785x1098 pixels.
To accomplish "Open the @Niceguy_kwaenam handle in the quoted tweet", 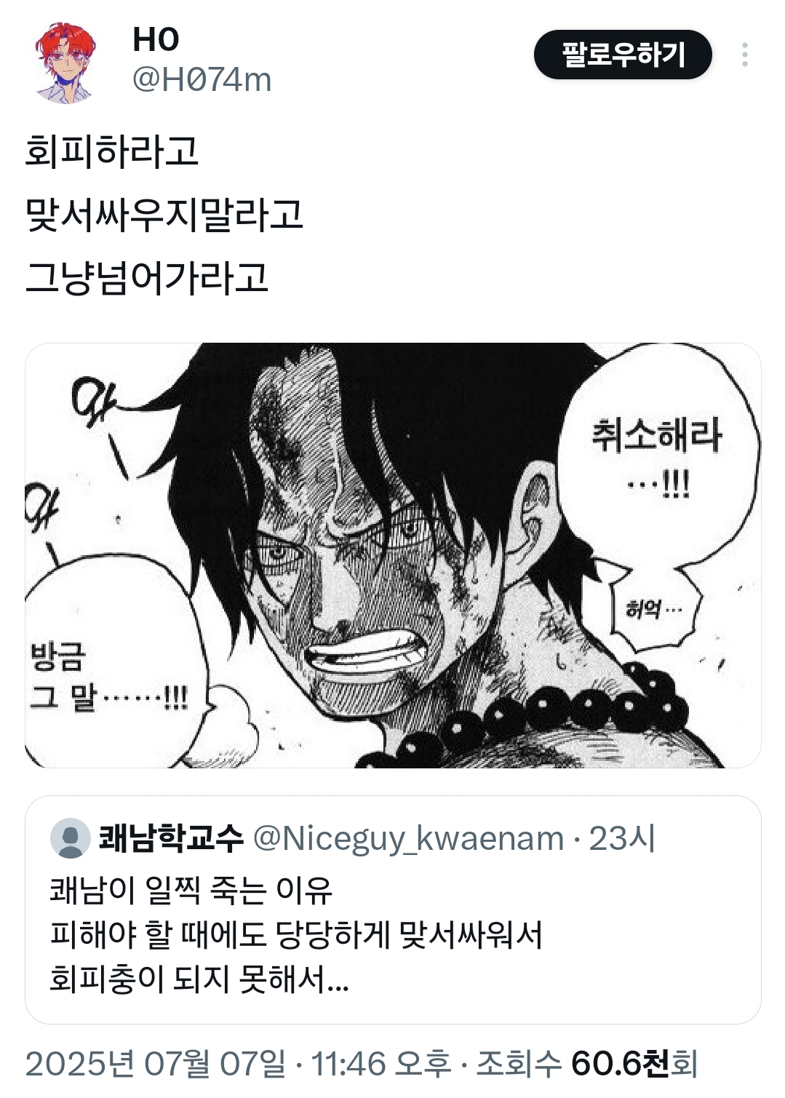I will tap(408, 839).
